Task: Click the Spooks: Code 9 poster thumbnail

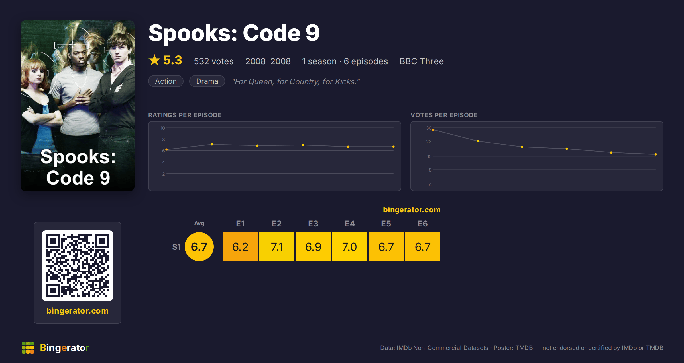Action: 78,106
